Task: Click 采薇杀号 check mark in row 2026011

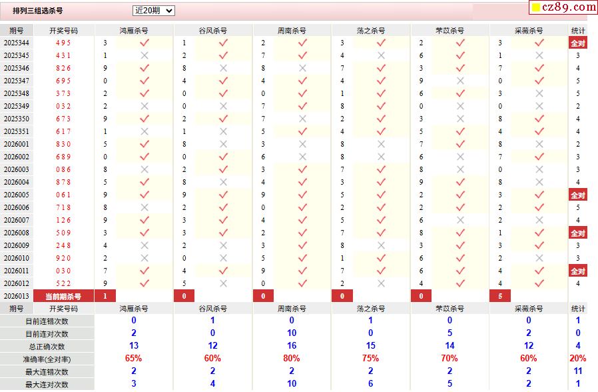Action: [539, 271]
